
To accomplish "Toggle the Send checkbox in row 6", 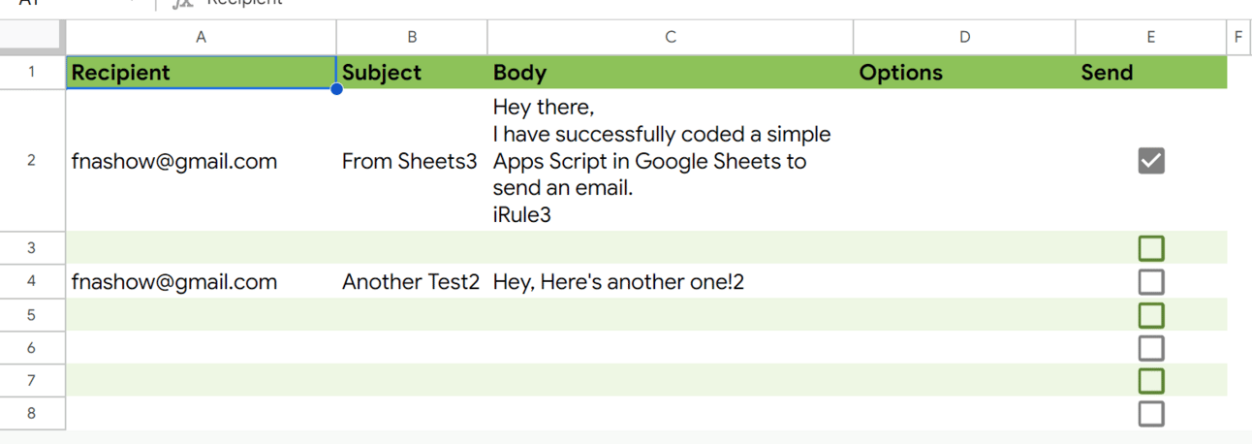I will pos(1150,348).
